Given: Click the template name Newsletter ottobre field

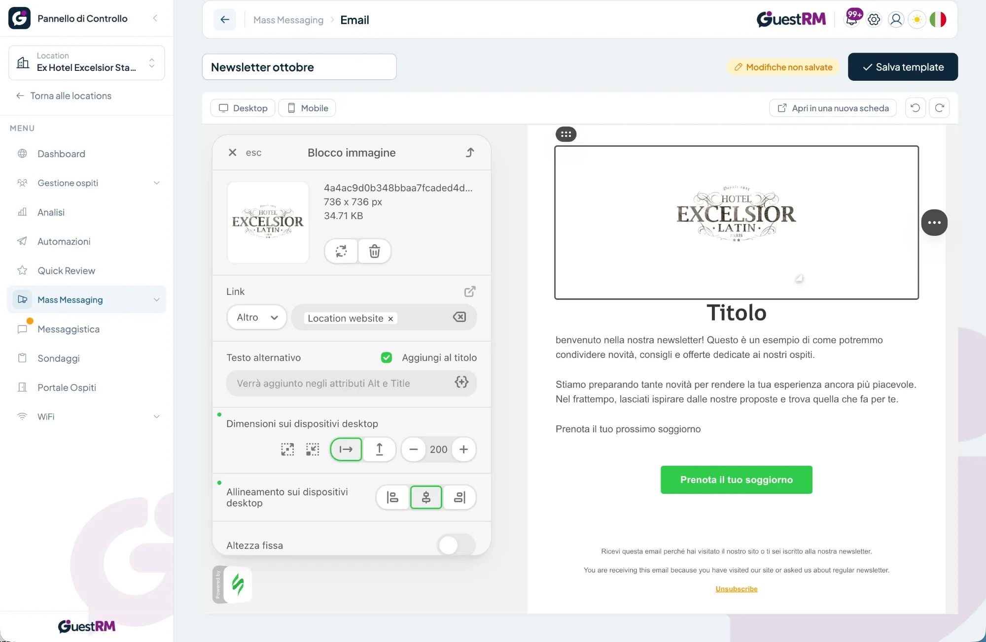Looking at the screenshot, I should (299, 67).
